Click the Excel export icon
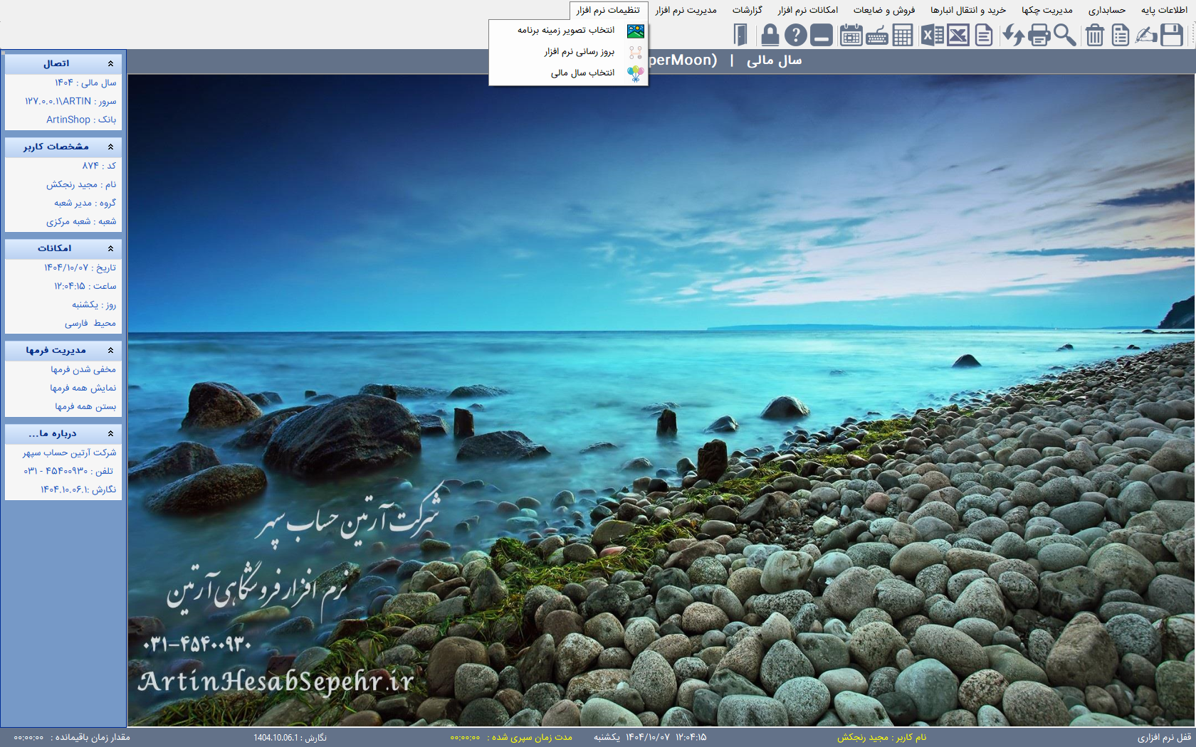 coord(932,35)
